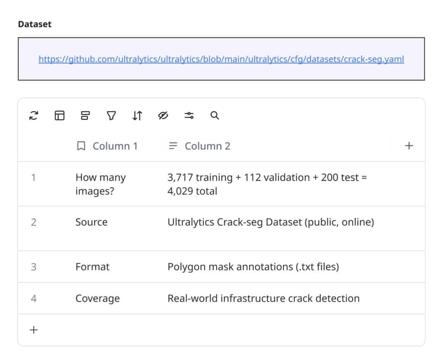This screenshot has width=443, height=364.
Task: Add a new column with plus icon
Action: coord(409,146)
